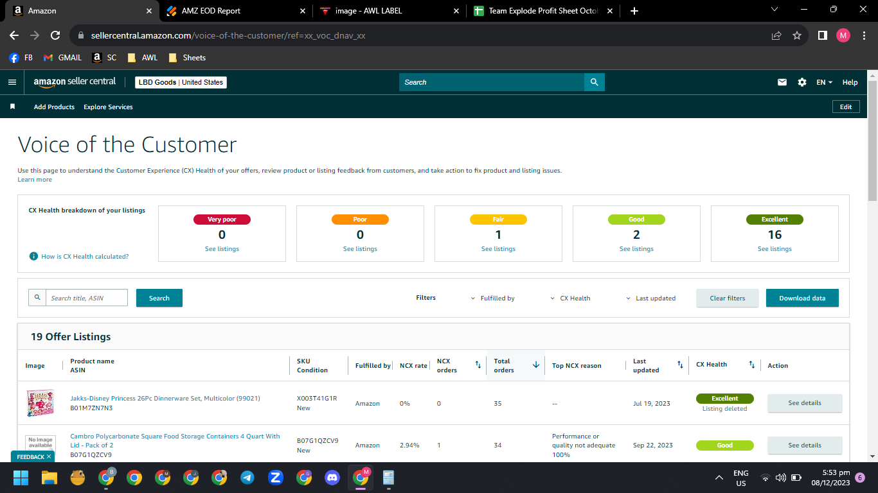Screen dimensions: 878x493
Task: Open the Sheets bookmarks folder
Action: click(x=187, y=57)
